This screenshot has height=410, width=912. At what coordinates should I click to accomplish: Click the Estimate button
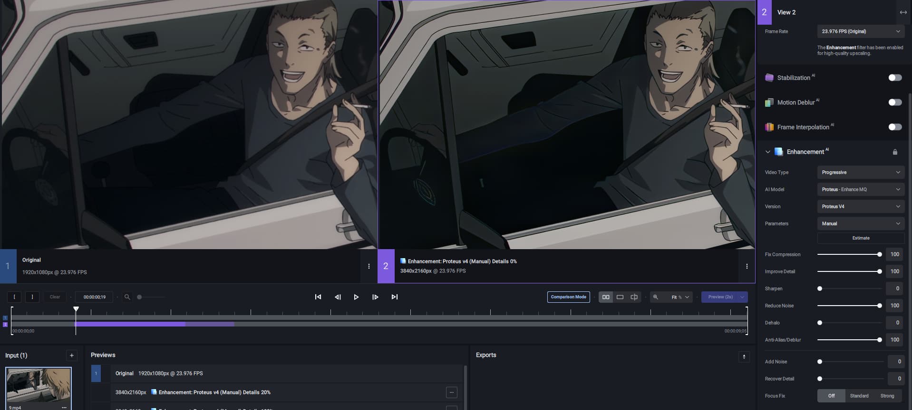pos(860,238)
